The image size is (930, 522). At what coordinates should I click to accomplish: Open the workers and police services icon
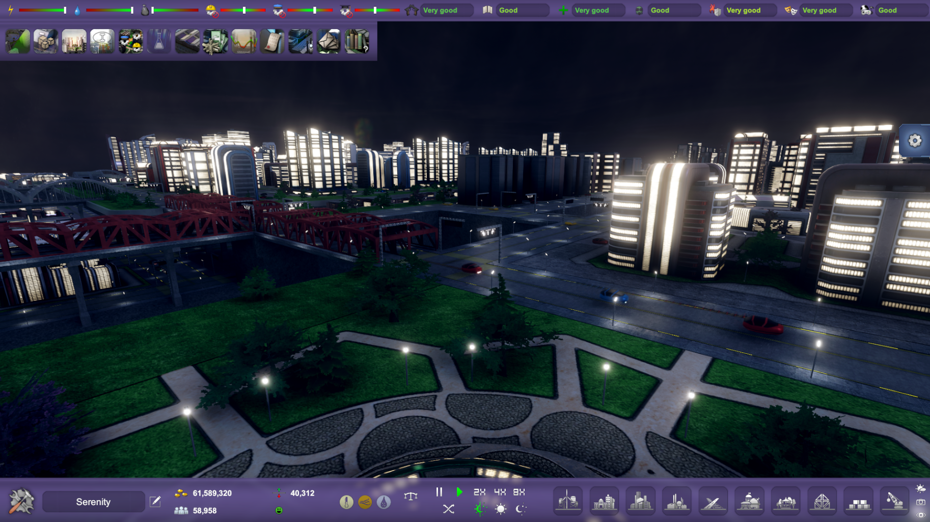pyautogui.click(x=131, y=41)
